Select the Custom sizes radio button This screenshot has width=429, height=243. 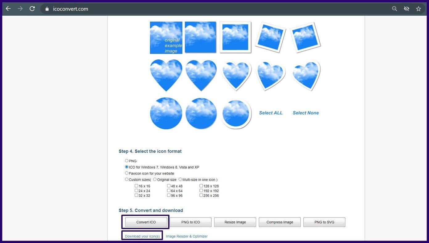tap(127, 179)
